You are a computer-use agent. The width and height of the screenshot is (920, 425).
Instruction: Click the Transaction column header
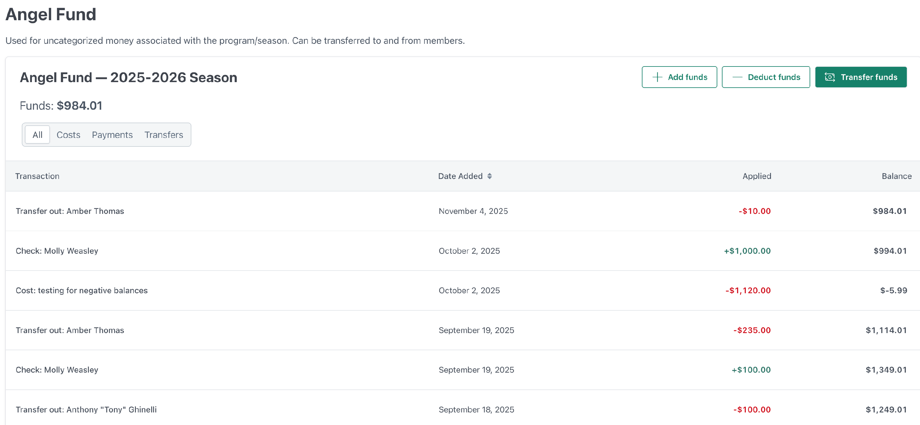(37, 176)
